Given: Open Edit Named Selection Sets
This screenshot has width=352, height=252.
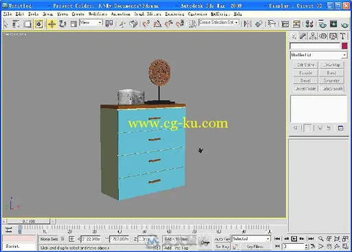Looking at the screenshot, I should pyautogui.click(x=192, y=24).
